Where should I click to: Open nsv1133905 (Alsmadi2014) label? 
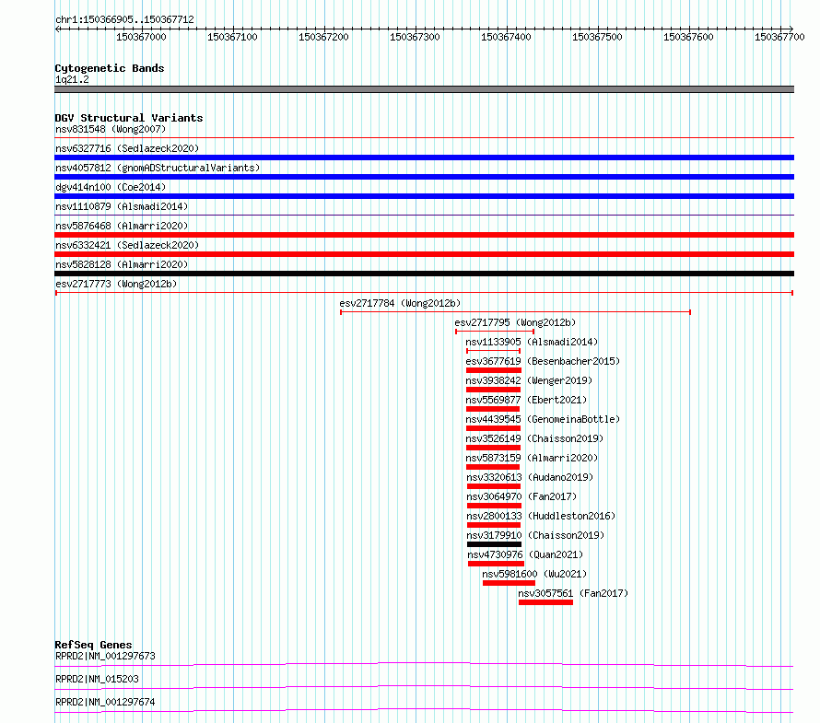[x=532, y=342]
